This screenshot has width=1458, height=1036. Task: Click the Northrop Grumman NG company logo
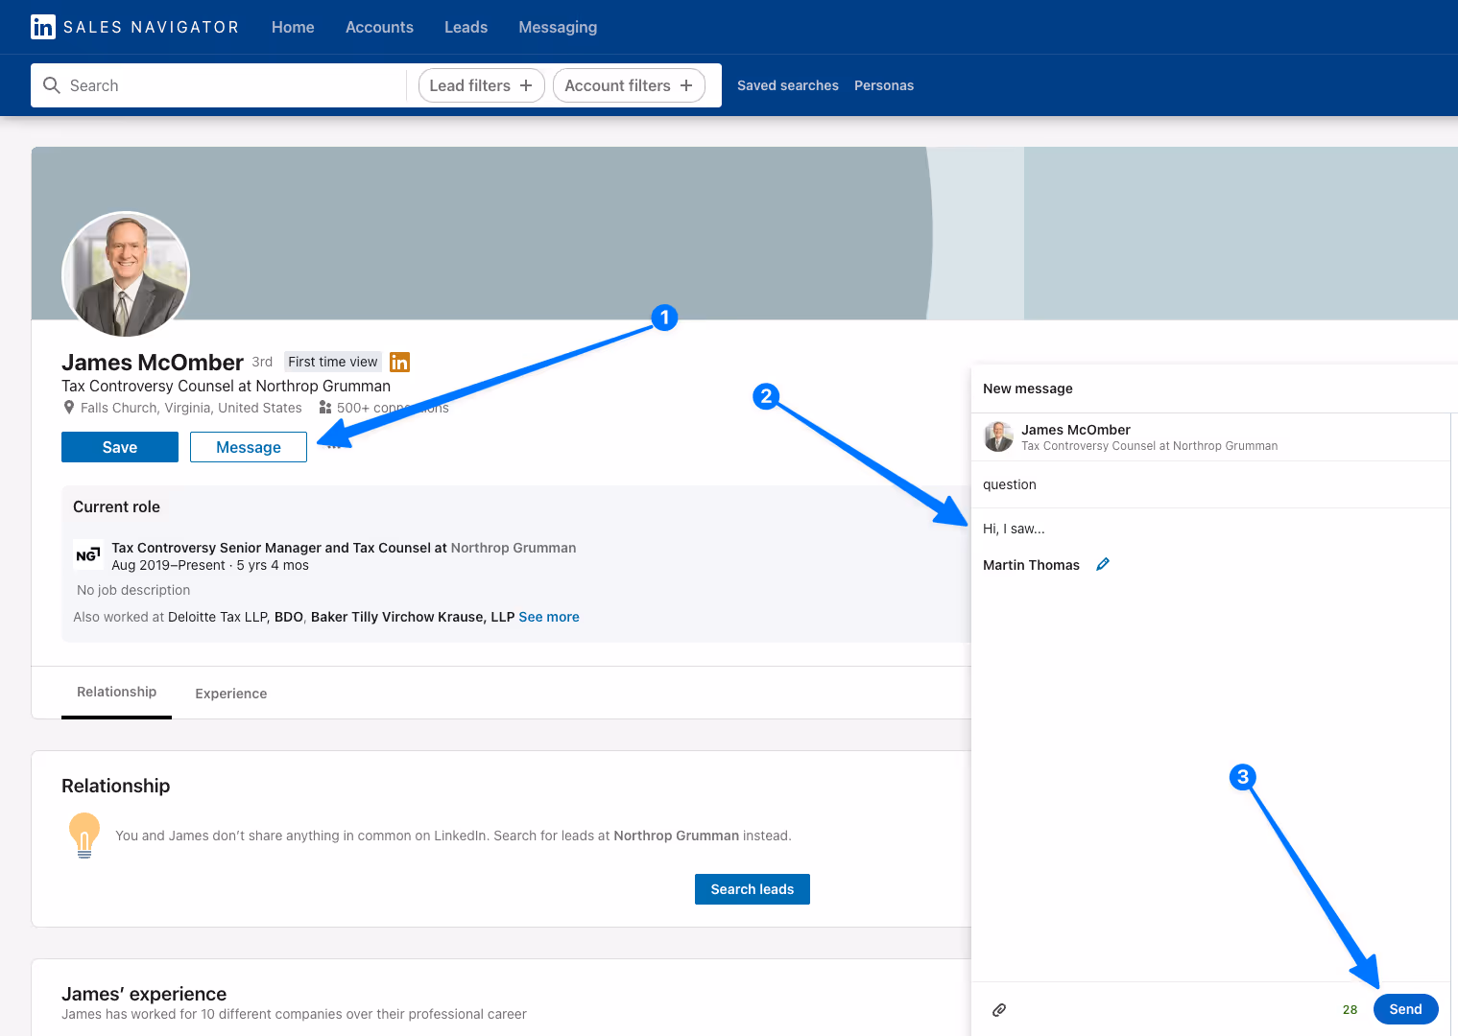click(88, 555)
